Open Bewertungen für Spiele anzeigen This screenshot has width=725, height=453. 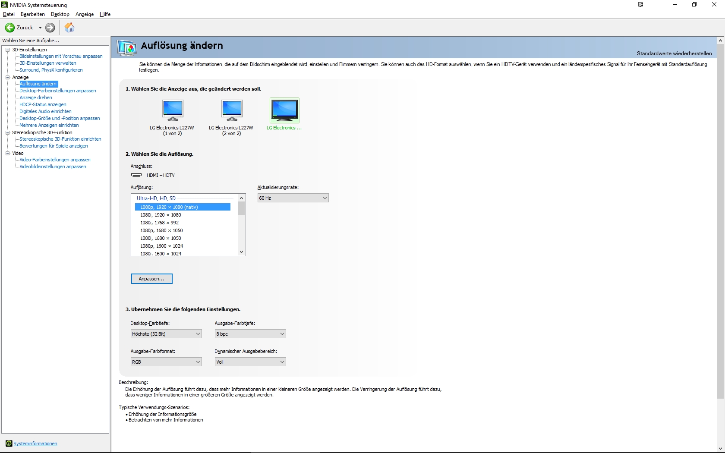point(54,146)
